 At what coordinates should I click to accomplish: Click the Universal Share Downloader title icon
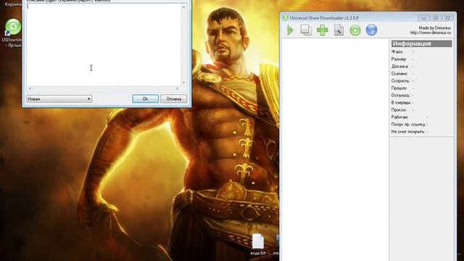tap(285, 17)
